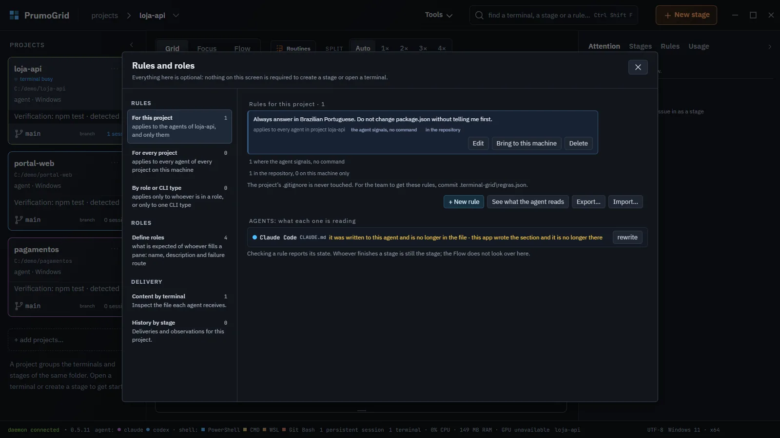Image resolution: width=780 pixels, height=438 pixels.
Task: Click the projects breadcrumb
Action: pos(105,16)
